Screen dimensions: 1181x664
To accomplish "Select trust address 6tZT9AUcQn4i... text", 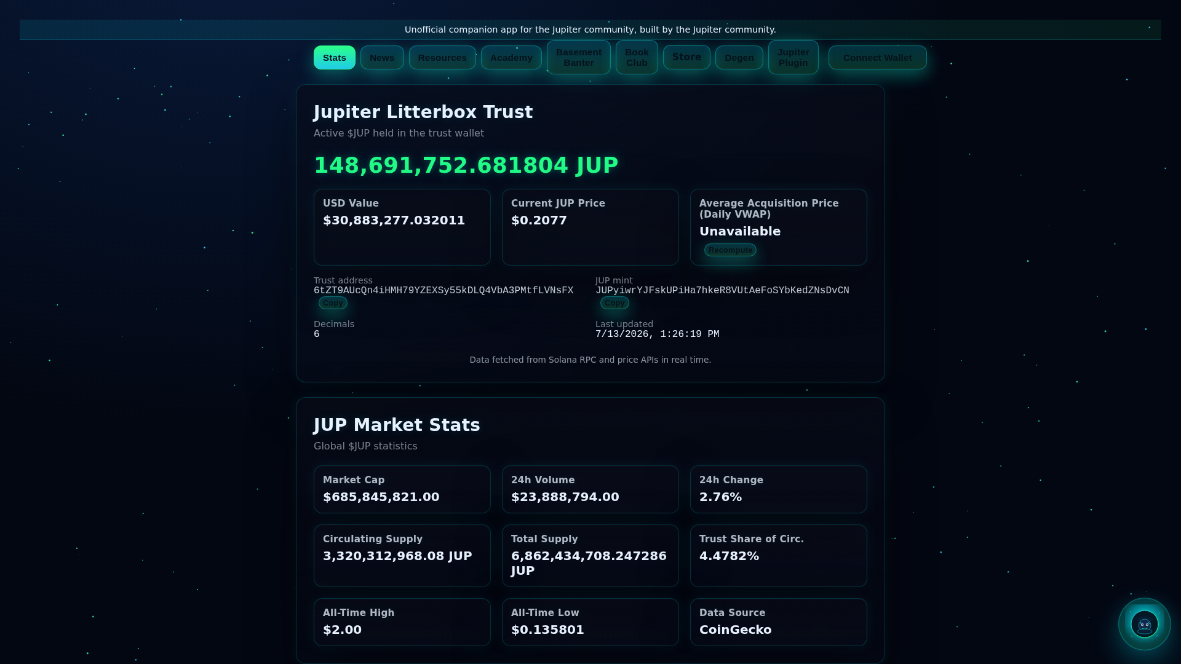I will [x=443, y=291].
